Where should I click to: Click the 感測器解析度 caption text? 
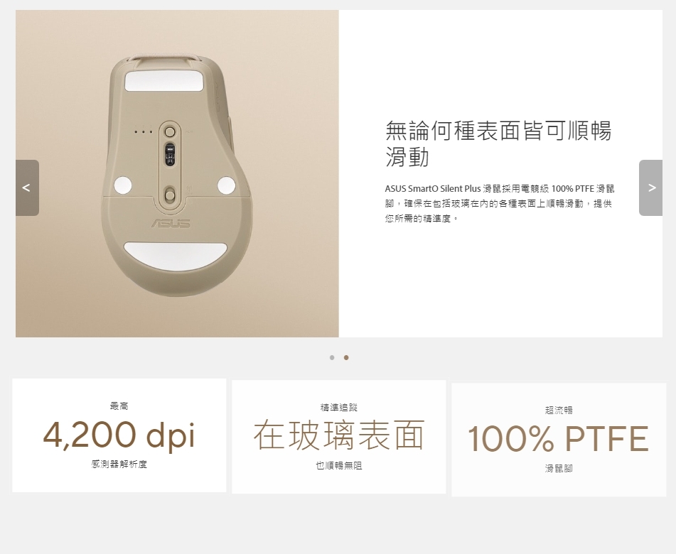119,464
